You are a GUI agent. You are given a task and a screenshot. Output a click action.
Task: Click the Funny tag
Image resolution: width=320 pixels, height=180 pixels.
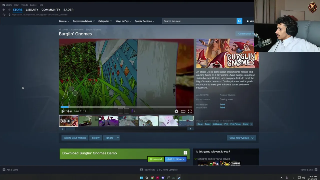coord(207,124)
